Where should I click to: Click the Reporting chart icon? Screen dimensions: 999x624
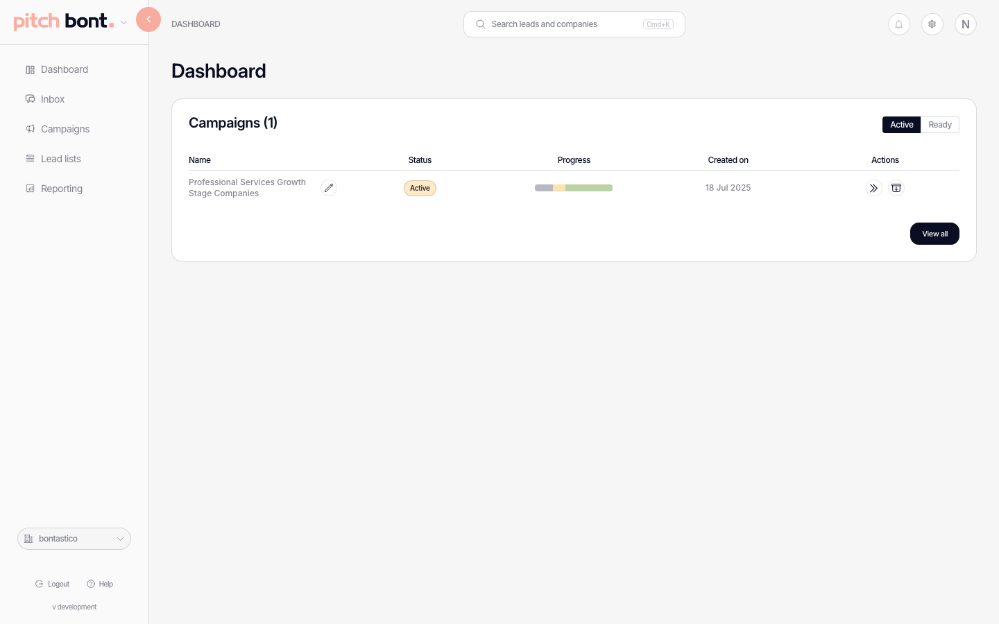click(x=30, y=189)
